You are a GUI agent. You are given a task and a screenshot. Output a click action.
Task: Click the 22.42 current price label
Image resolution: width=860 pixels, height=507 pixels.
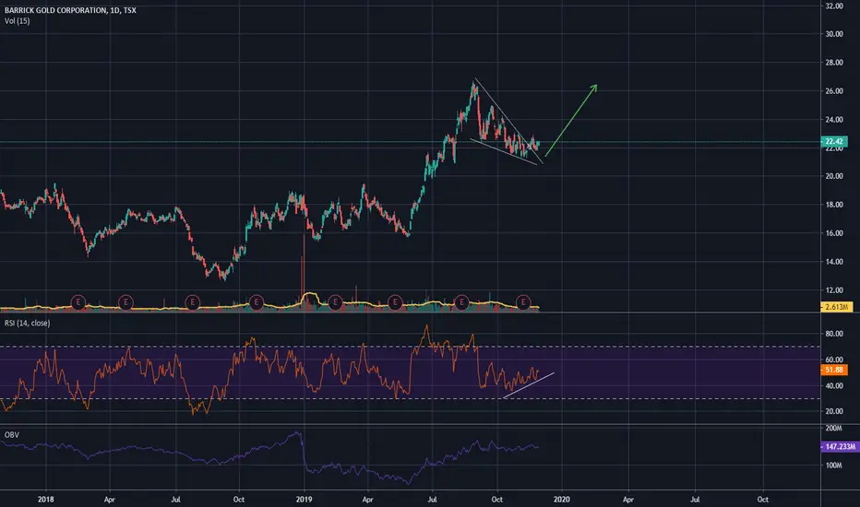point(833,141)
